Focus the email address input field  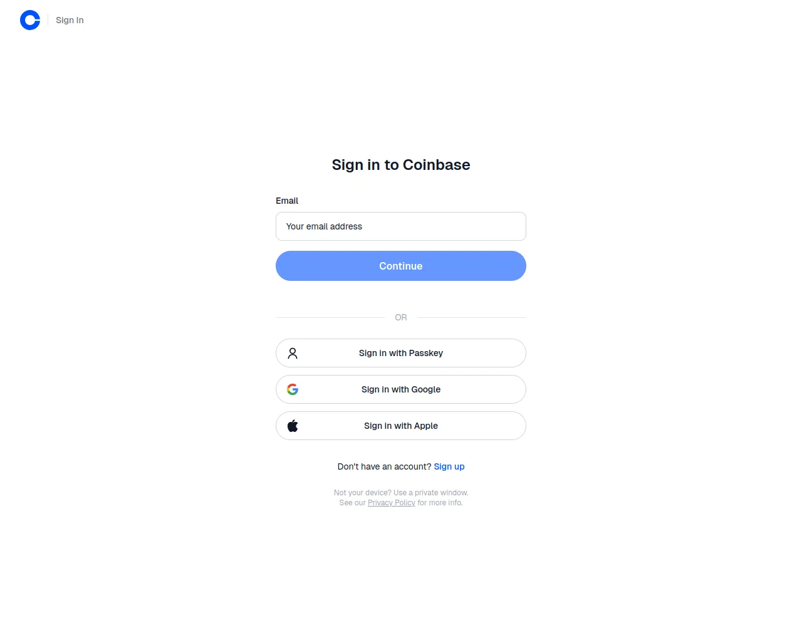[401, 226]
